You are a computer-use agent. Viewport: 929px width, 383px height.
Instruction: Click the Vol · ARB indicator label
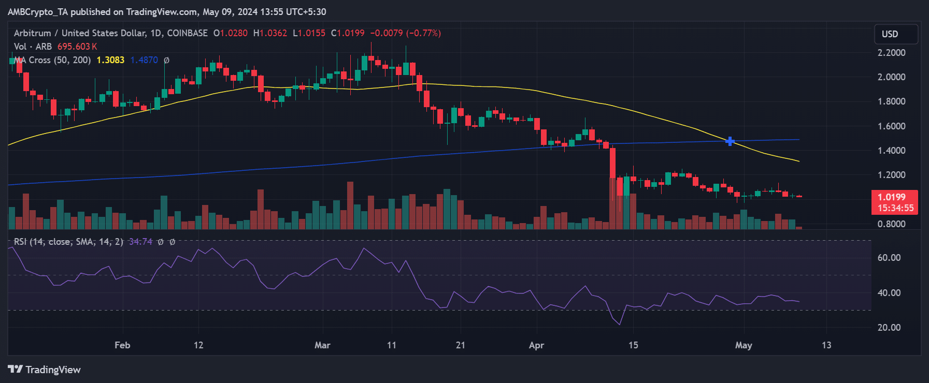point(33,47)
